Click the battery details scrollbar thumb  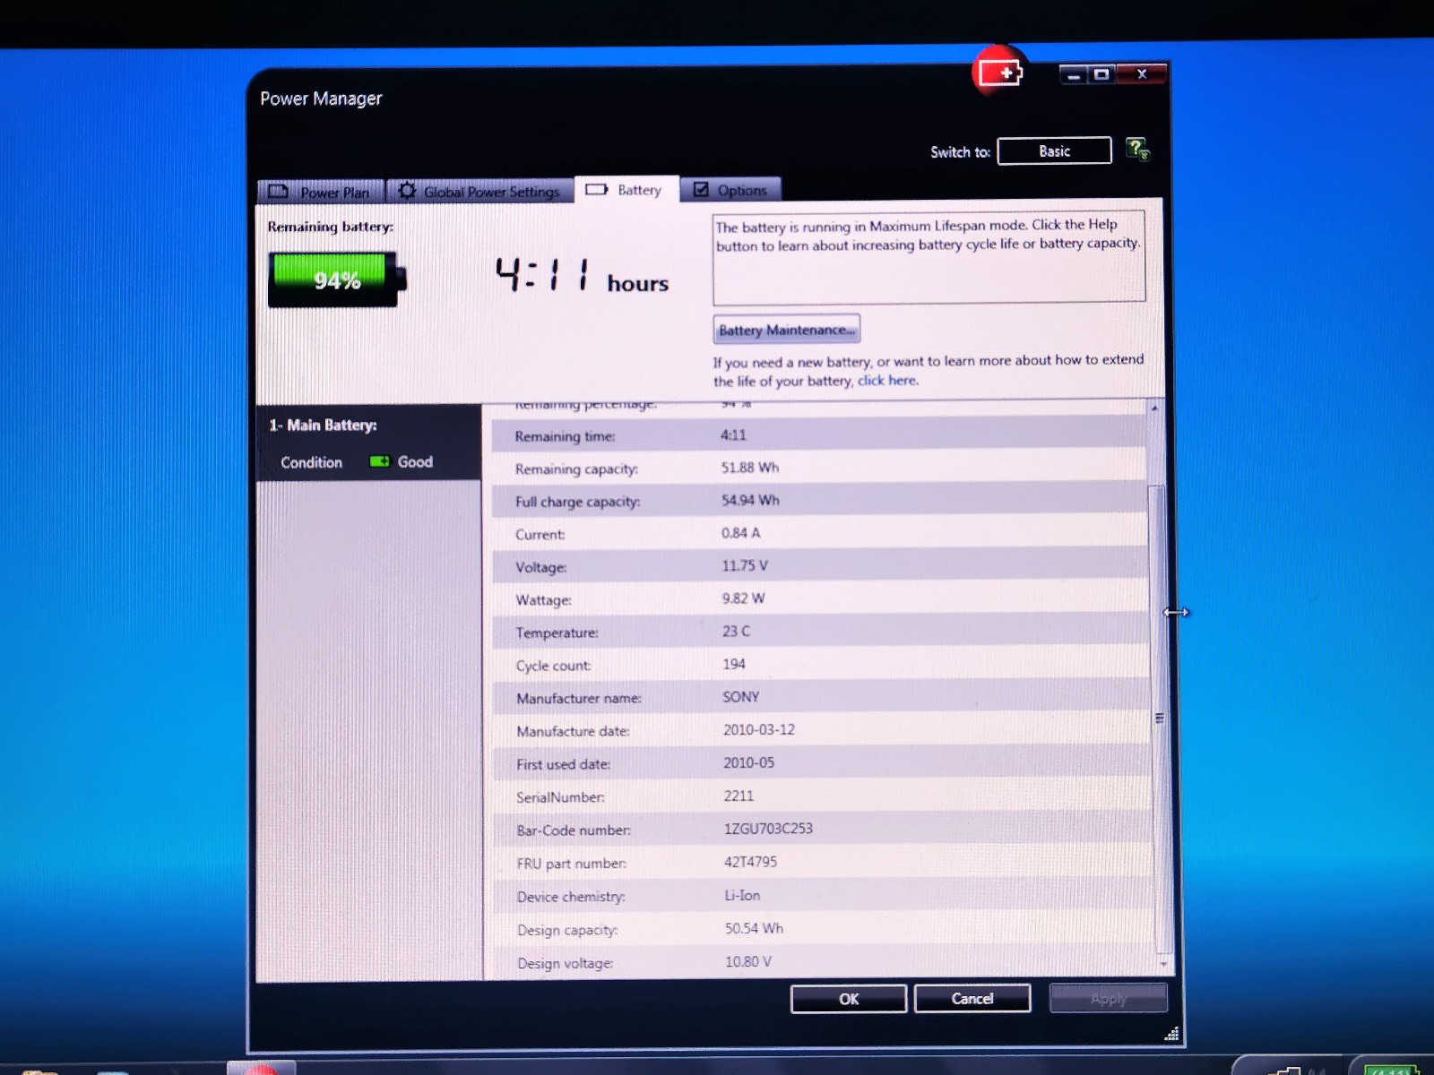point(1159,718)
